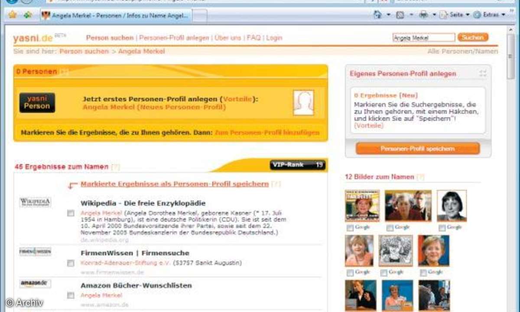
Task: Click Person suchen in the breadcrumb
Action: [84, 51]
